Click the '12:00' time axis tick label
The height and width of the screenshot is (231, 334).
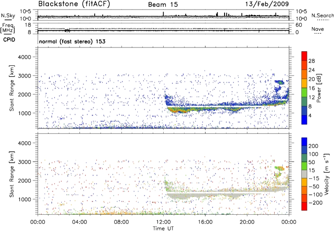coord(163,222)
